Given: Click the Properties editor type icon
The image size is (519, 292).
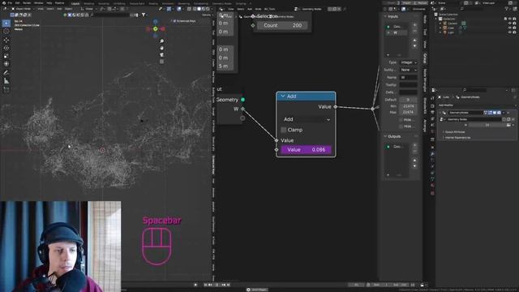Looking at the screenshot, I should (x=435, y=90).
